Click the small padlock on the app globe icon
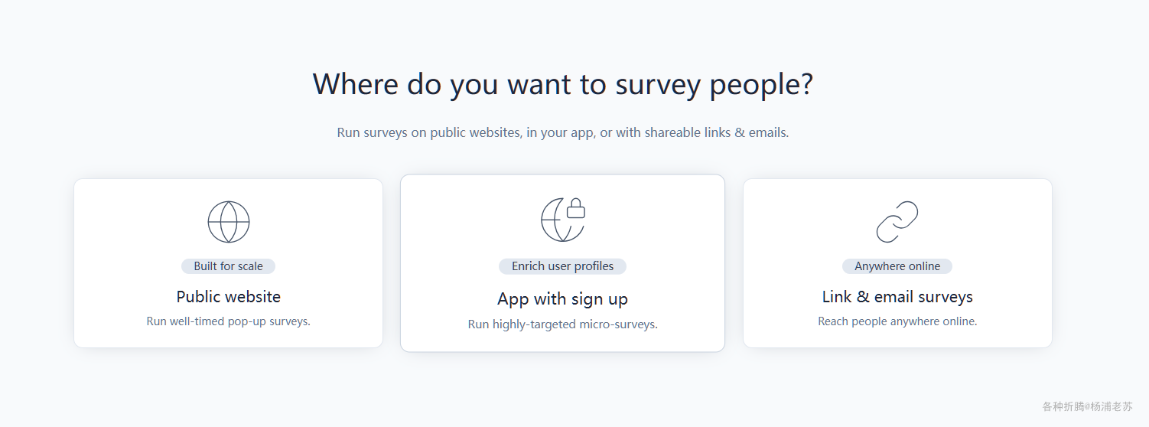1149x427 pixels. coord(576,208)
